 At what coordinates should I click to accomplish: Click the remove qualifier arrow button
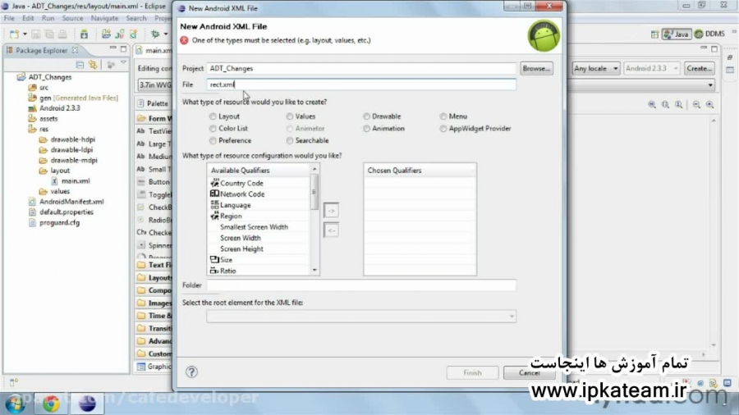coord(331,230)
